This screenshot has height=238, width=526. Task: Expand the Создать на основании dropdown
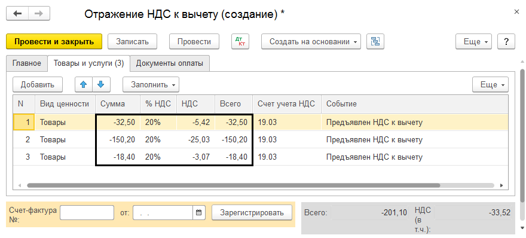pyautogui.click(x=311, y=42)
